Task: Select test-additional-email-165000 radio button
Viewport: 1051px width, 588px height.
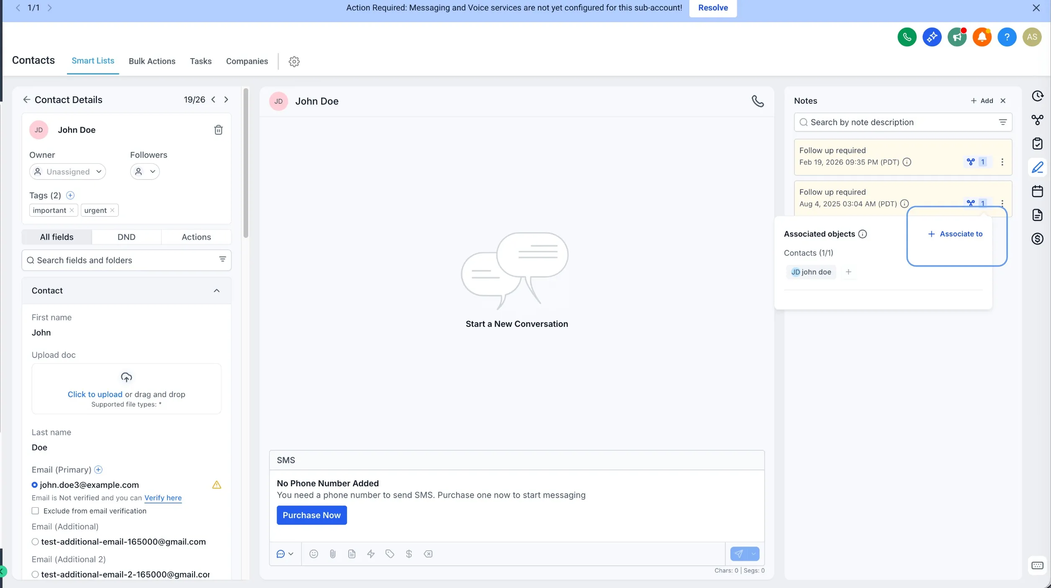Action: point(36,542)
